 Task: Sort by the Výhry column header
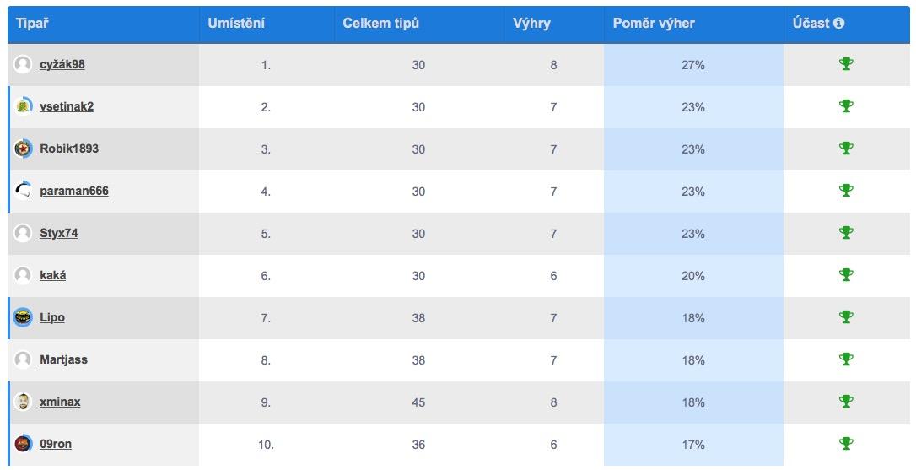click(x=531, y=24)
